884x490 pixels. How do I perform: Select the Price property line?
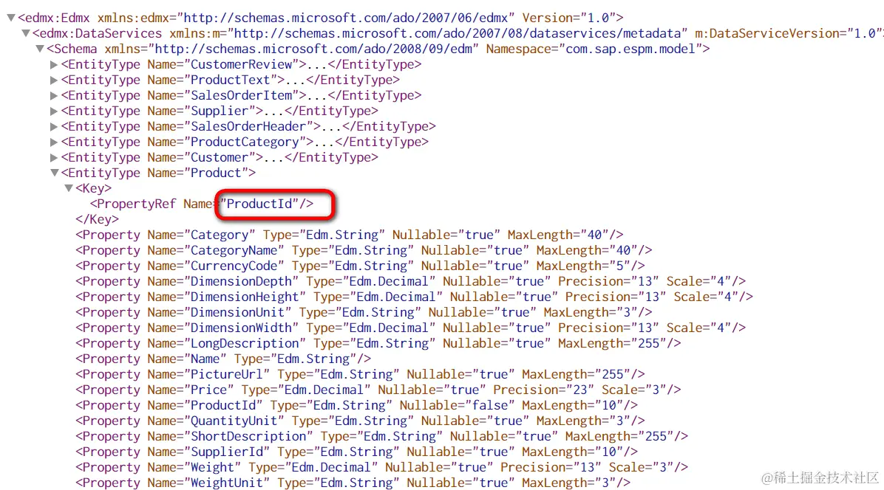tap(378, 390)
